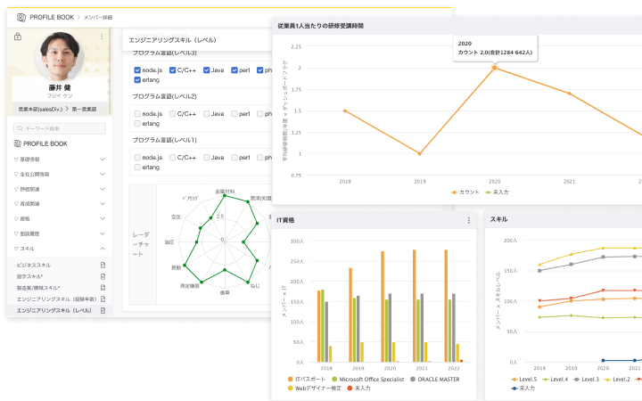Open ビジネススキル in the sidebar
Screen dimensions: 642x401
click(x=34, y=266)
